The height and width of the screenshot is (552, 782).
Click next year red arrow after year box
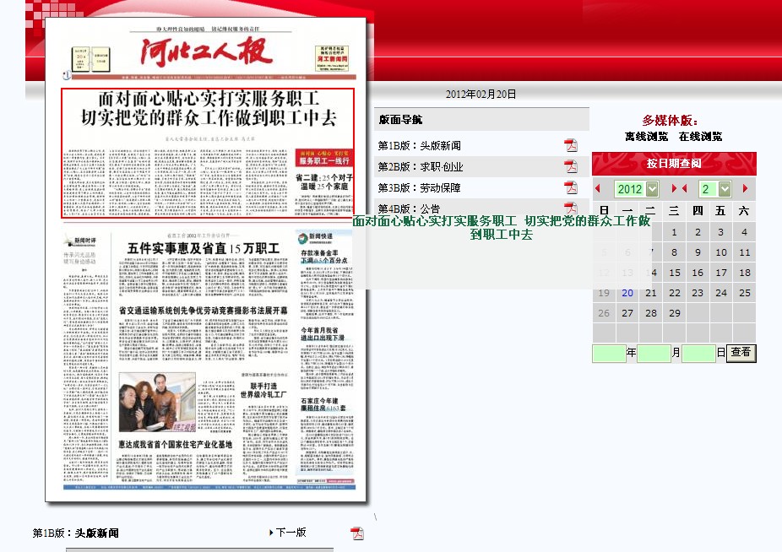pos(674,189)
